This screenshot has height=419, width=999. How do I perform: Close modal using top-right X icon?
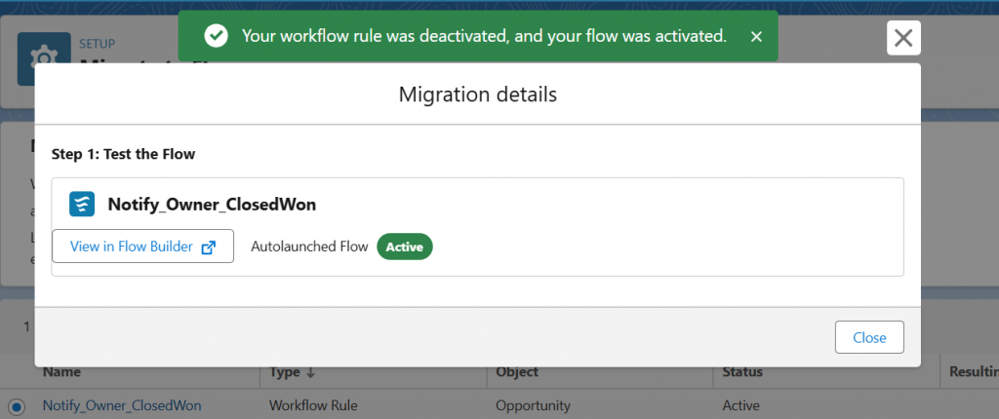pyautogui.click(x=903, y=38)
